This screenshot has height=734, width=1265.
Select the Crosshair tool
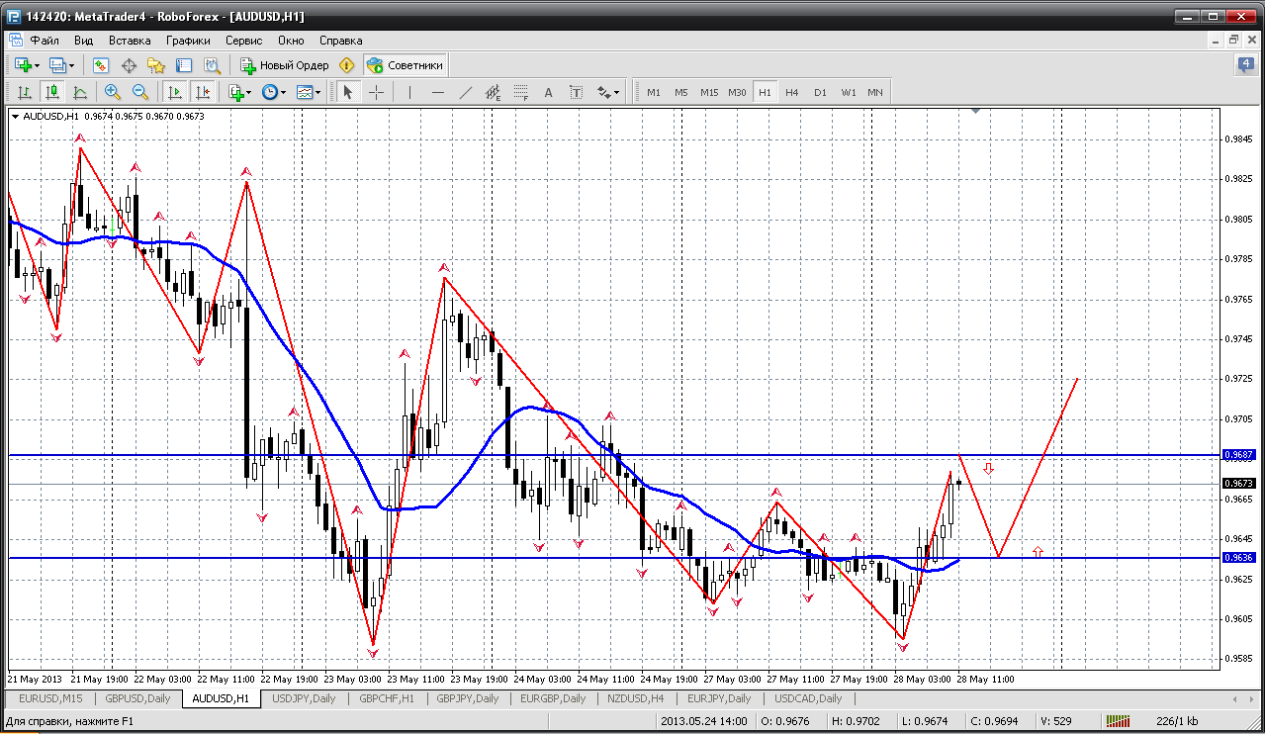tap(377, 92)
